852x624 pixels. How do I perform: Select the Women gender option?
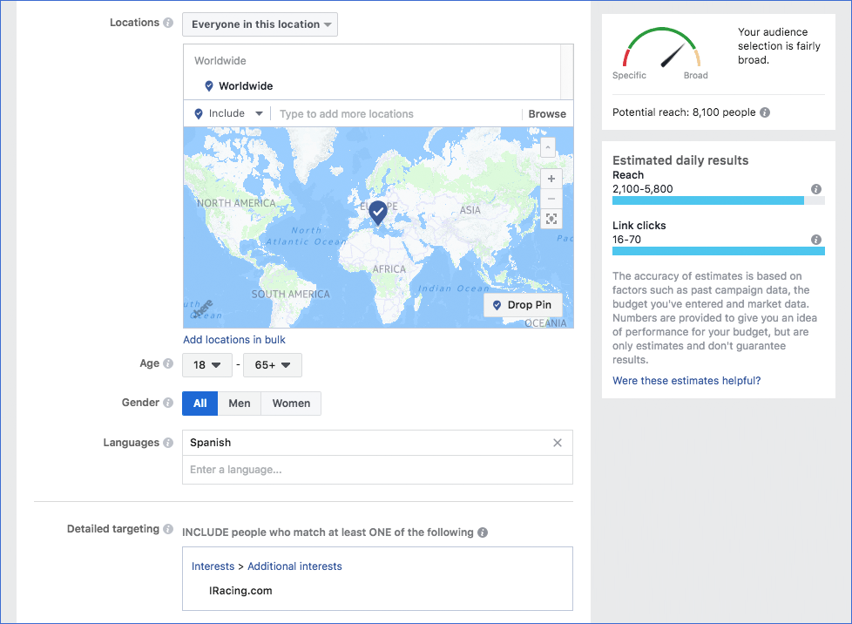pyautogui.click(x=291, y=404)
